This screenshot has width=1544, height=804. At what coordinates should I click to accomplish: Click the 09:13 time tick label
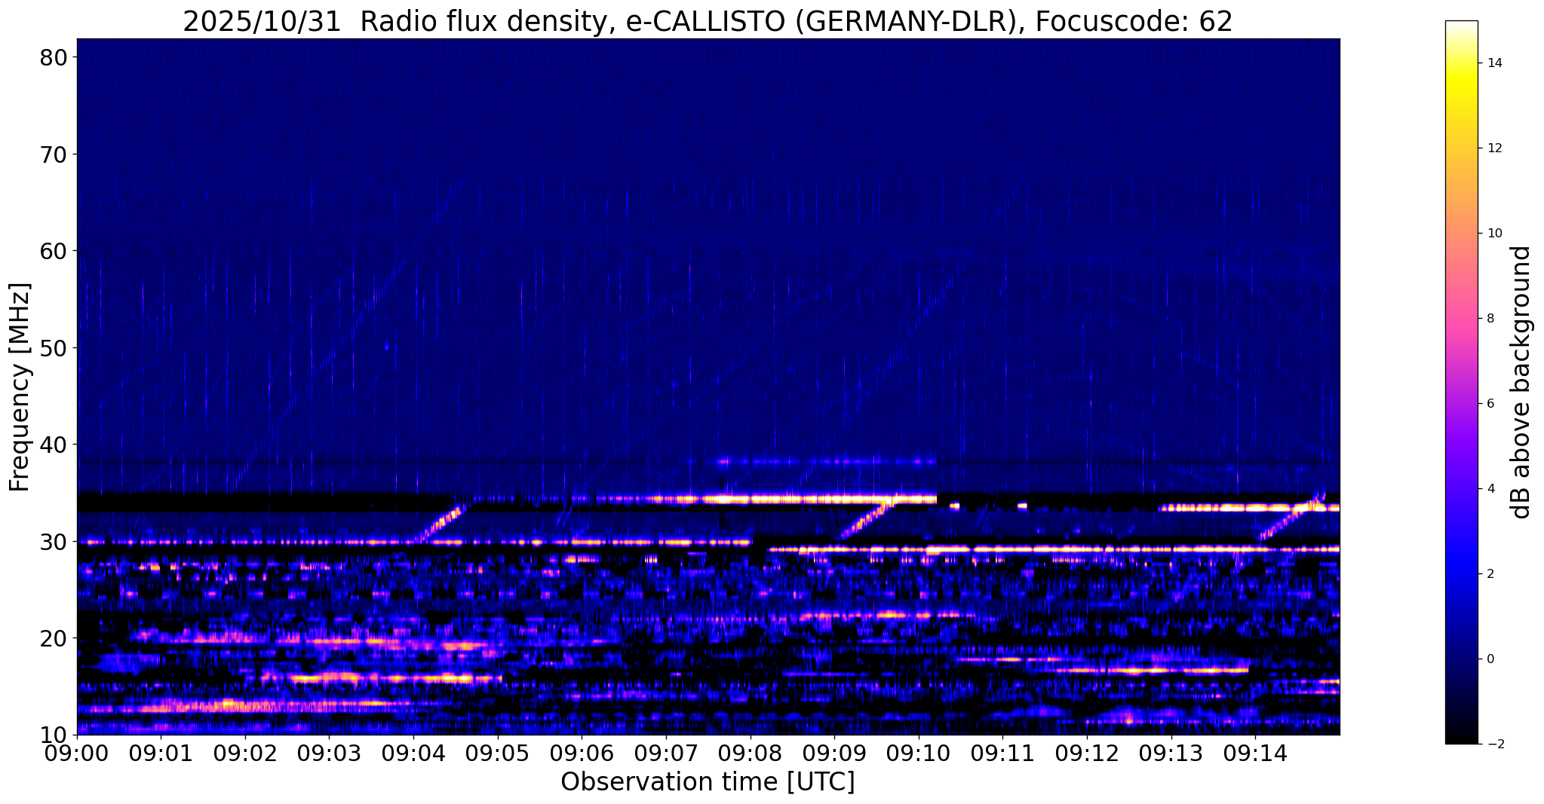pos(1171,753)
